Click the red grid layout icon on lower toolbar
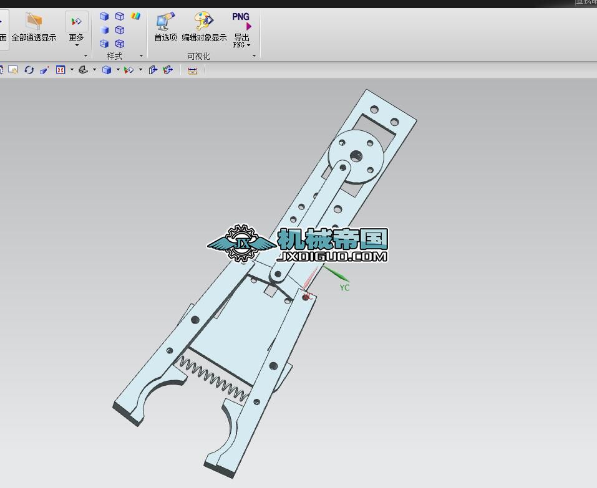The width and height of the screenshot is (597, 488). [61, 70]
